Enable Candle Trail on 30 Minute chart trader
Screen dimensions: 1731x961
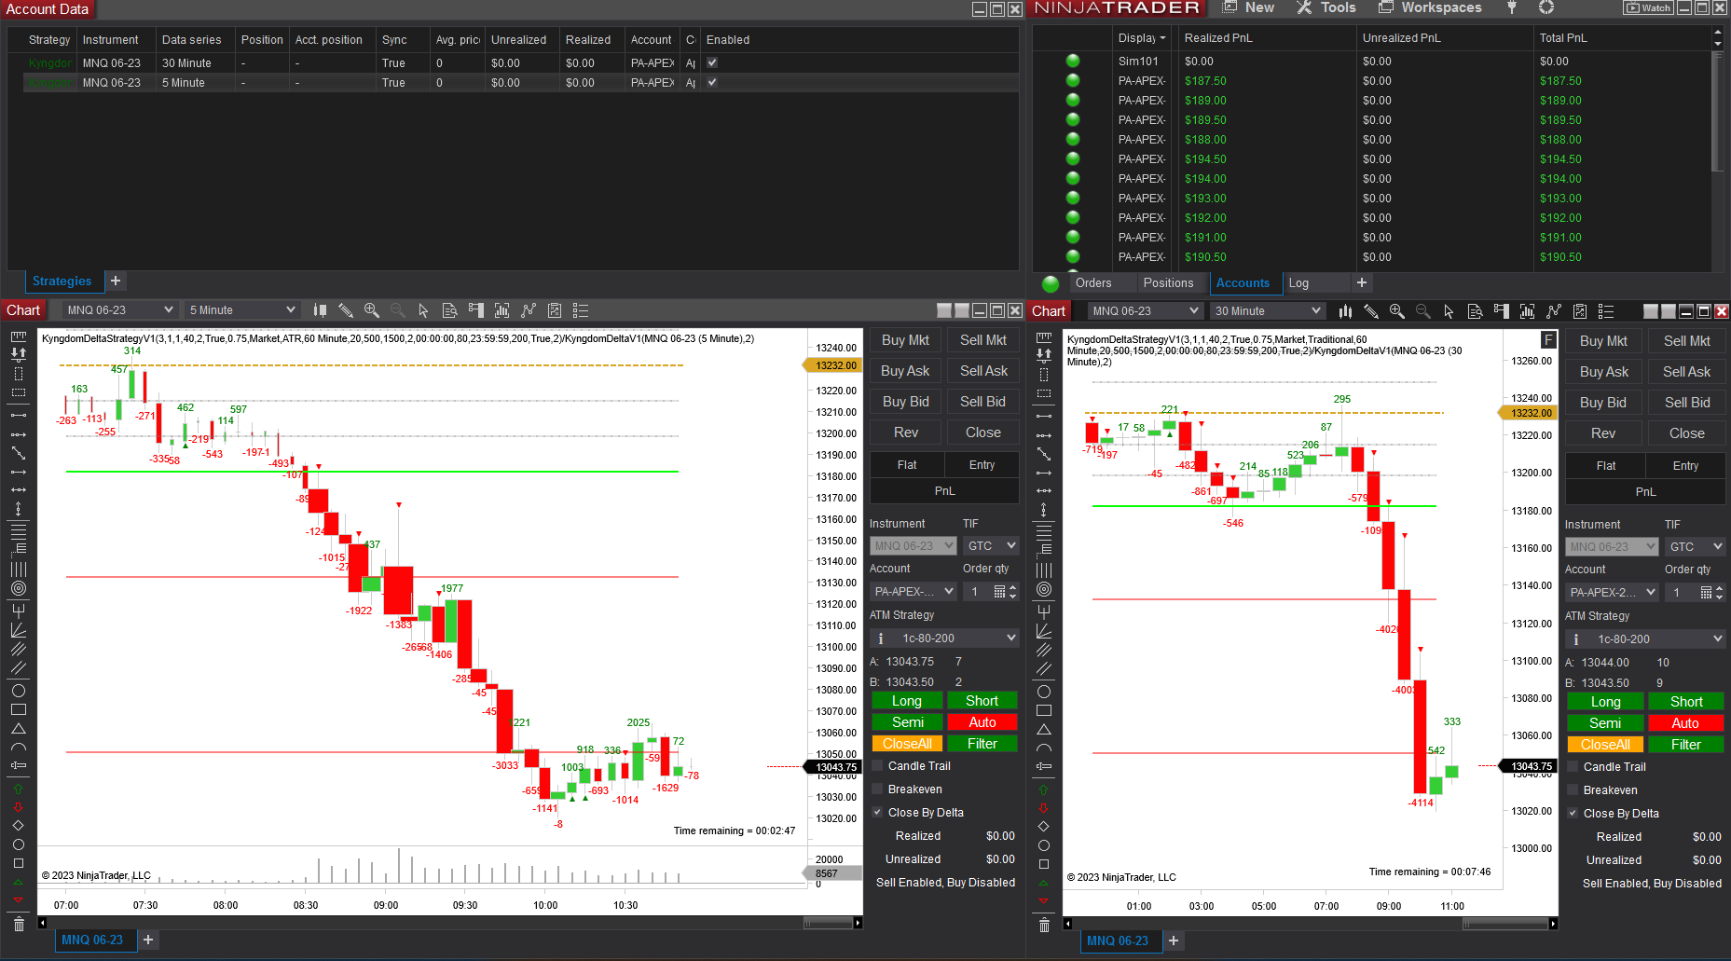click(1573, 767)
